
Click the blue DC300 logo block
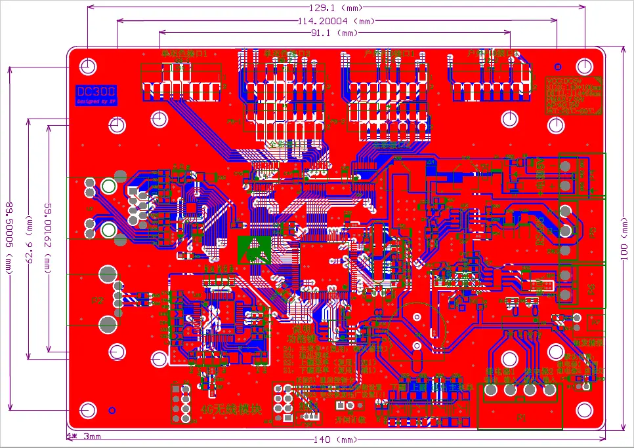tap(96, 96)
